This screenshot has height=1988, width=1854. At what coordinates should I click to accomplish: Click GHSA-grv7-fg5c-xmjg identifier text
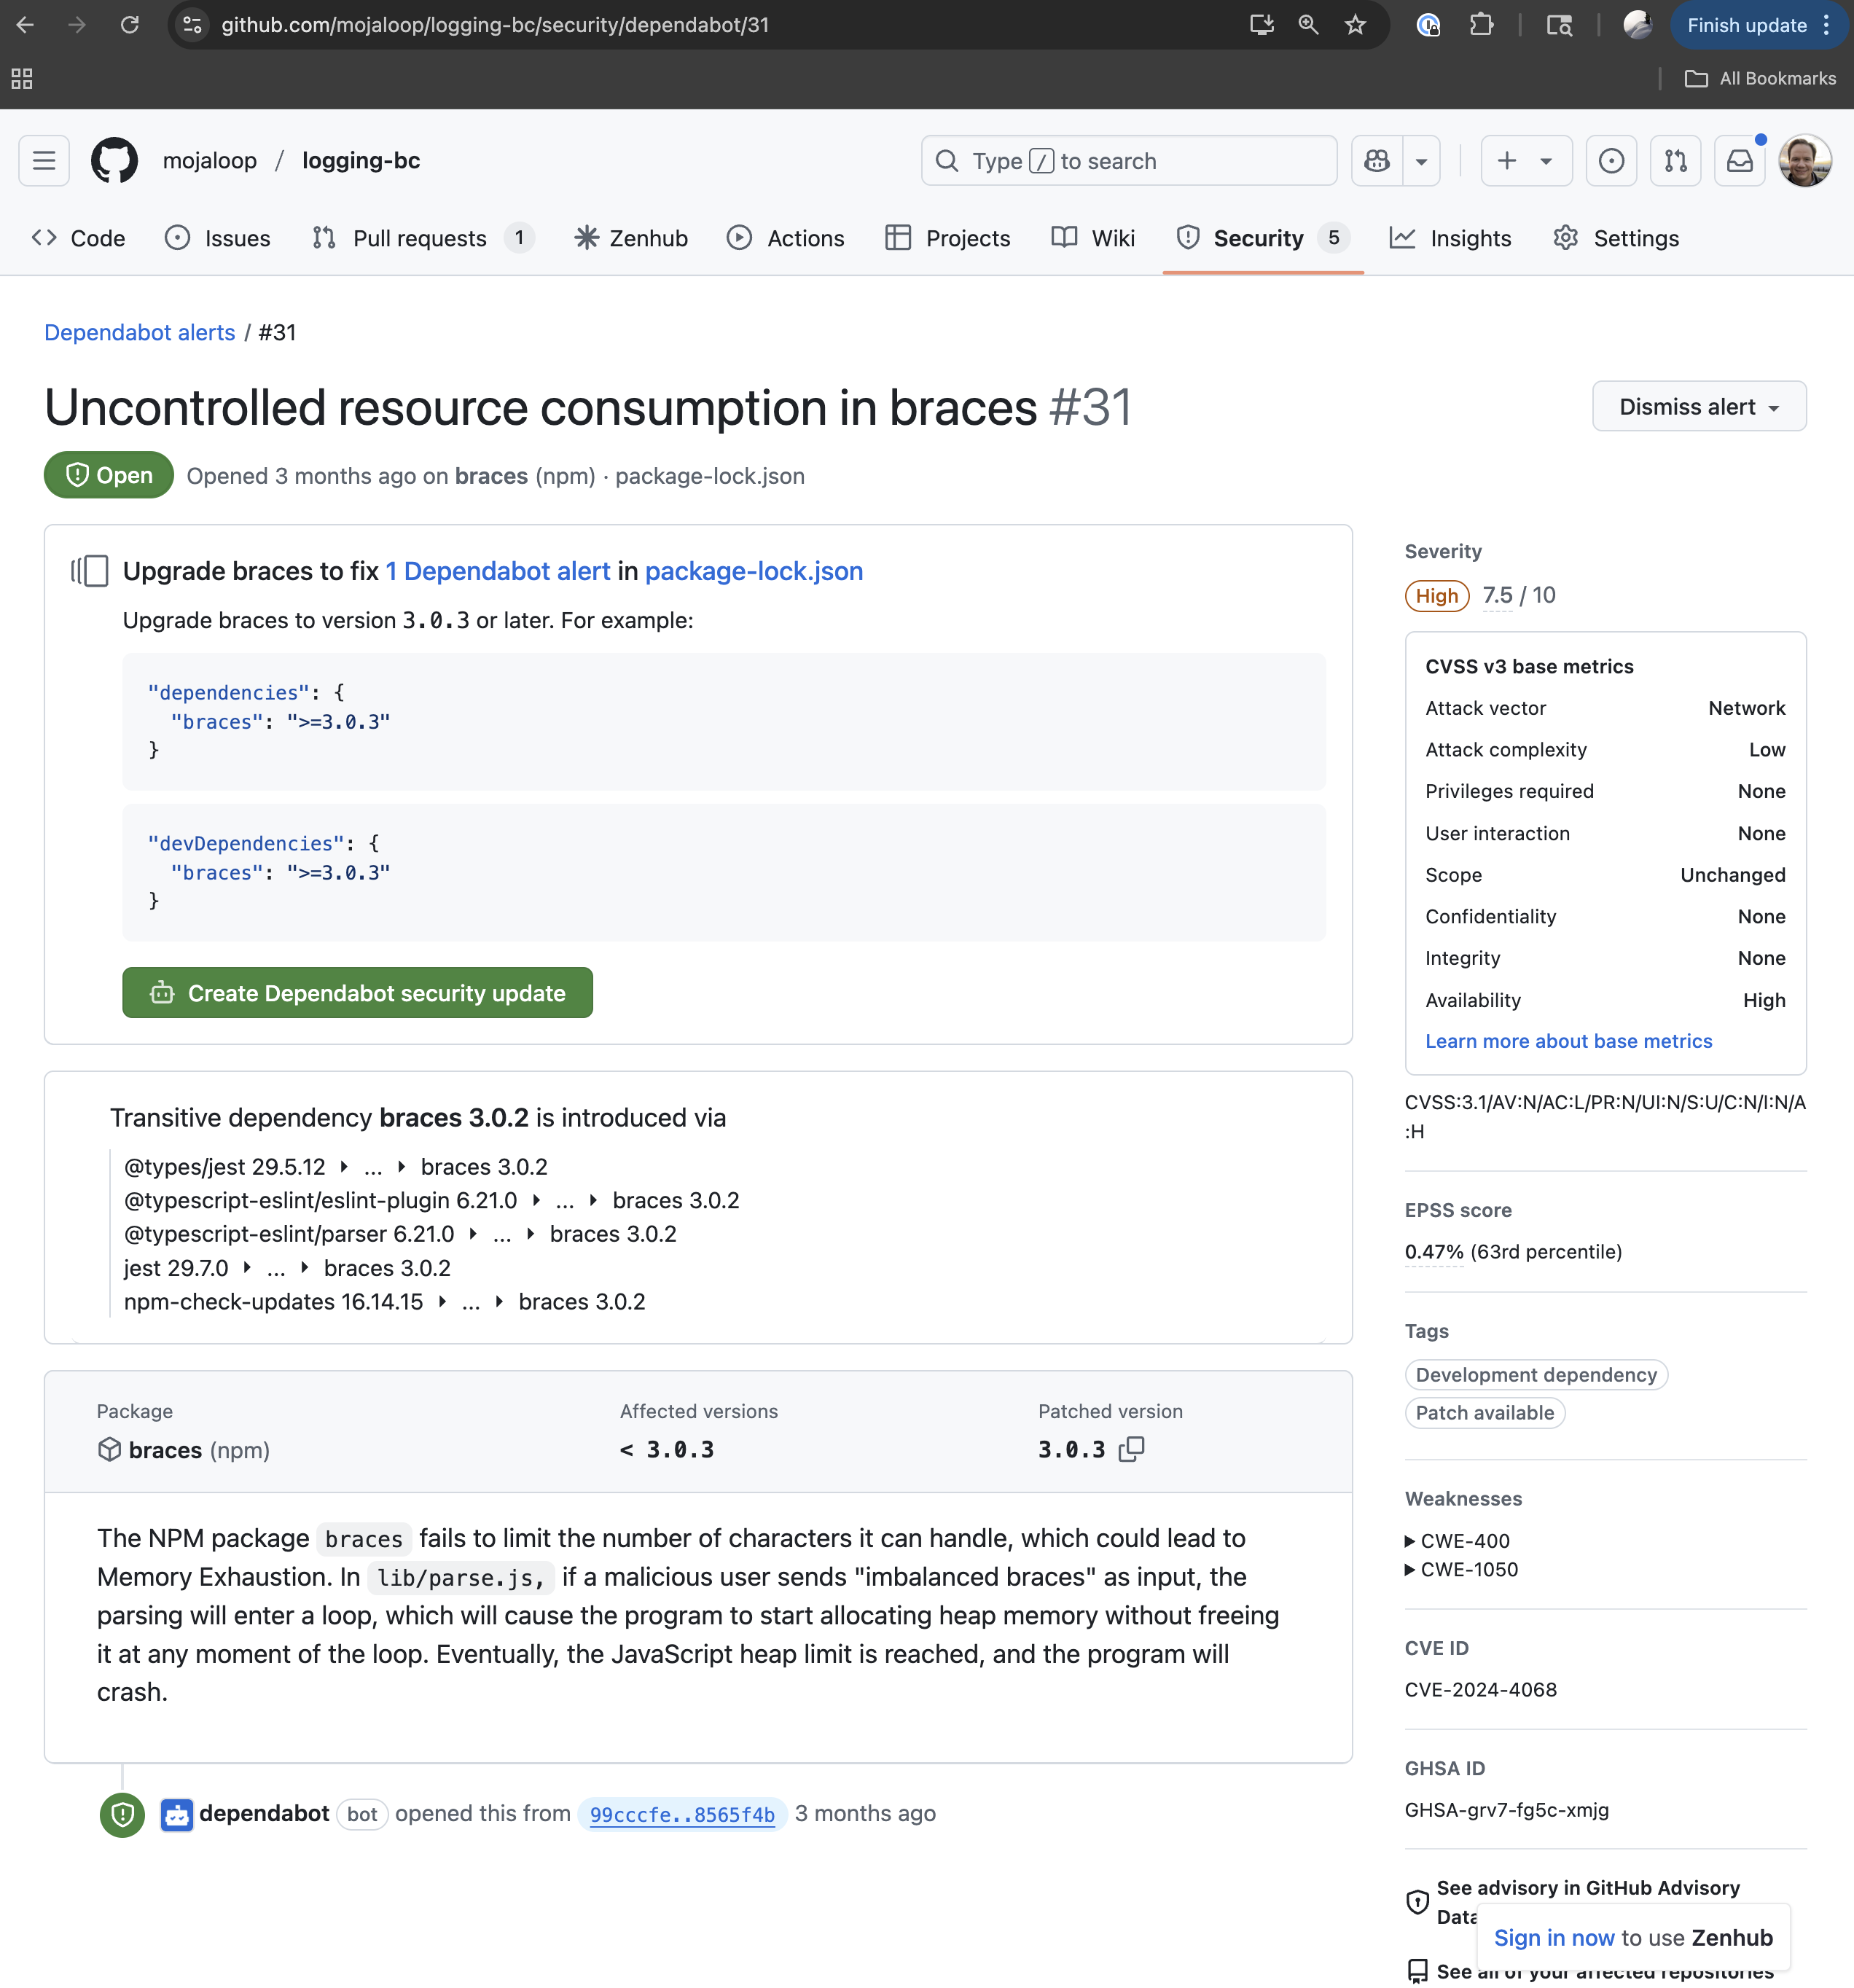tap(1507, 1810)
